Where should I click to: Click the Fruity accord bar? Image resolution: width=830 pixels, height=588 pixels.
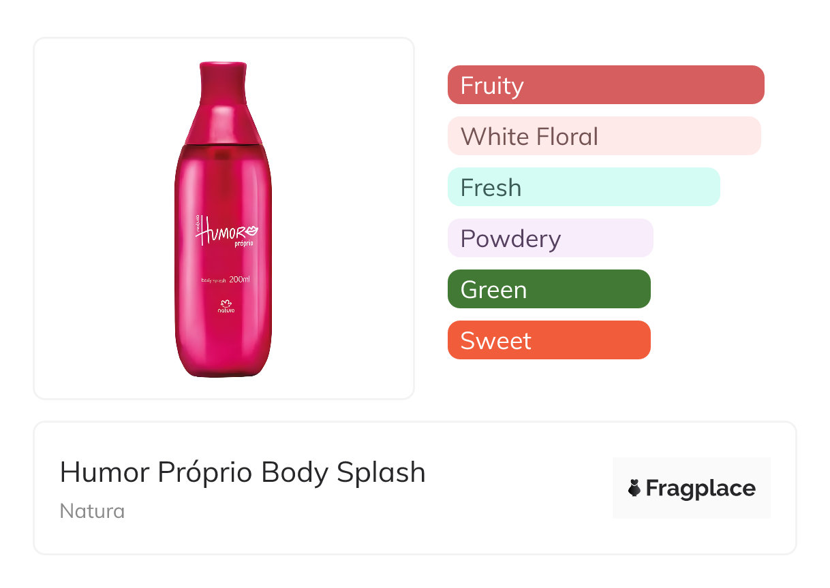click(x=605, y=85)
